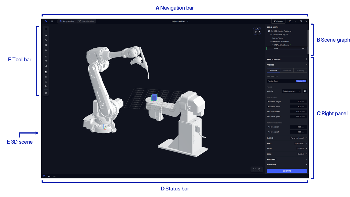This screenshot has width=350, height=197.
Task: Open the material library icon beside Material
Action: pyautogui.click(x=305, y=91)
